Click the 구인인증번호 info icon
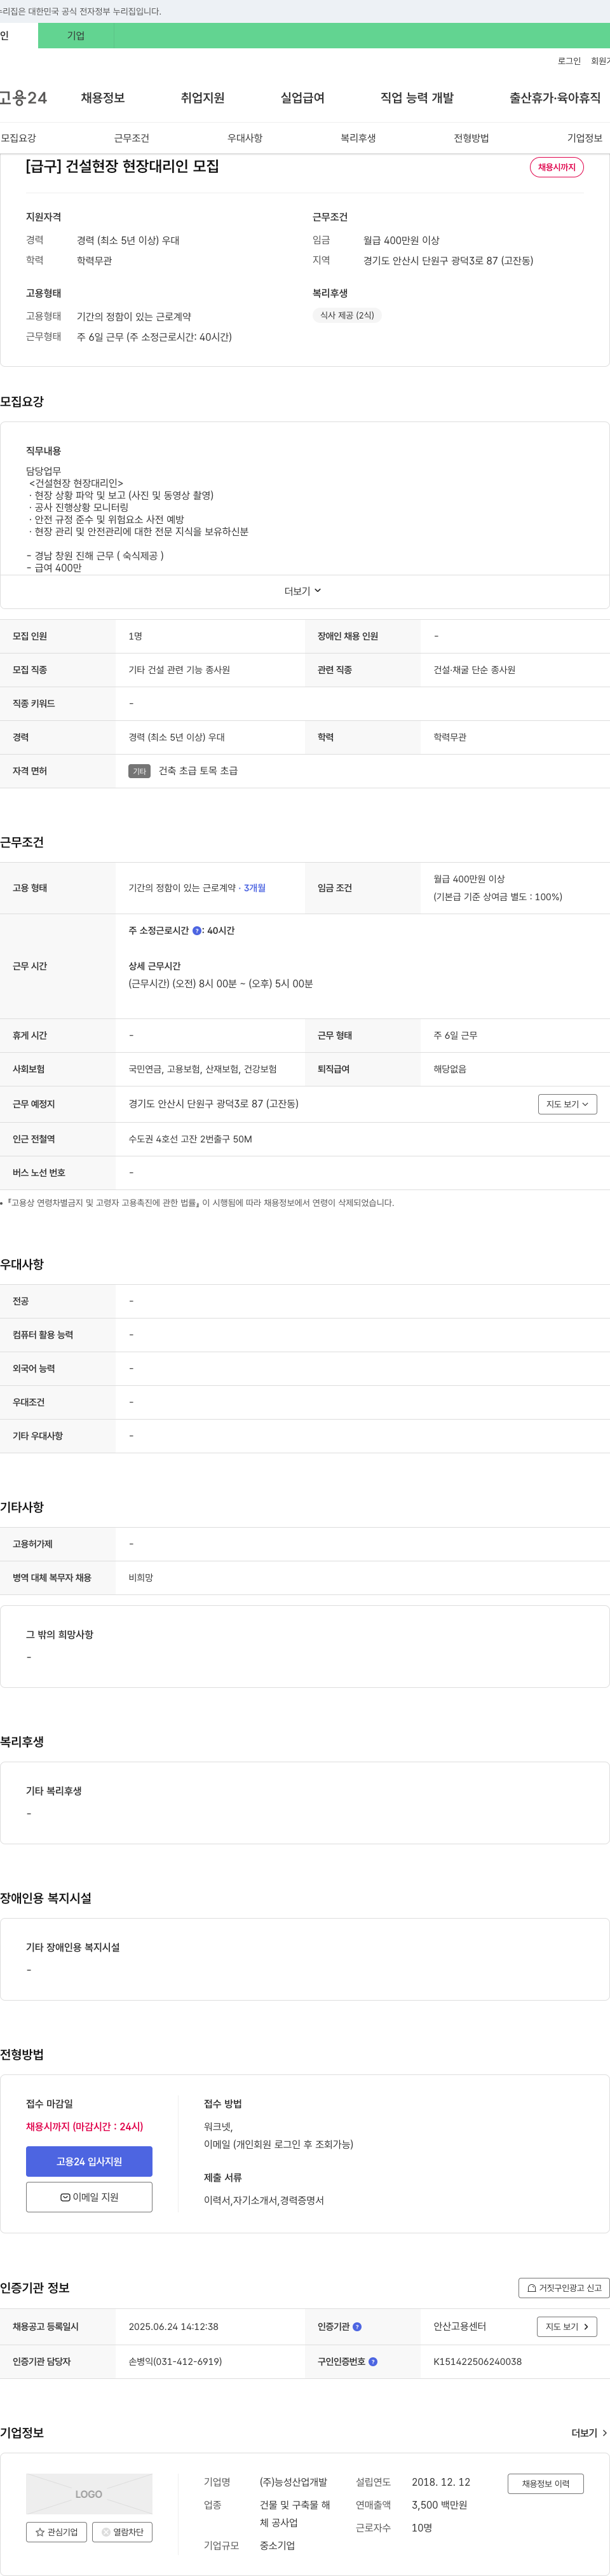Image resolution: width=610 pixels, height=2576 pixels. [x=373, y=2362]
